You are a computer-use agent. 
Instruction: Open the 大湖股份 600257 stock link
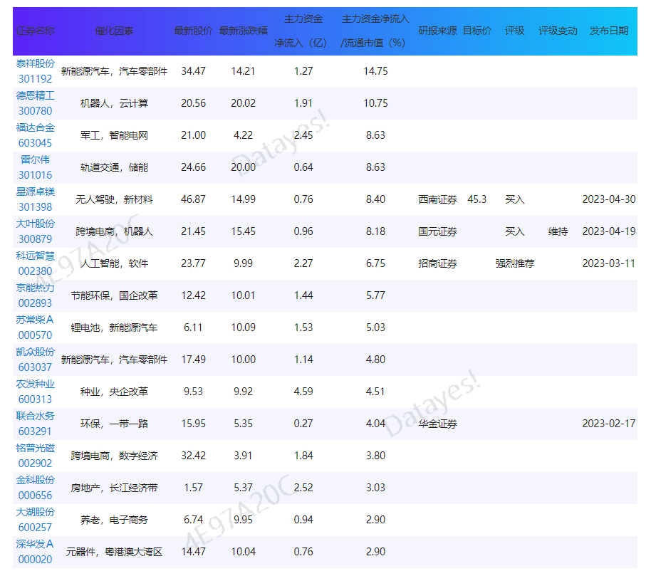tap(36, 520)
